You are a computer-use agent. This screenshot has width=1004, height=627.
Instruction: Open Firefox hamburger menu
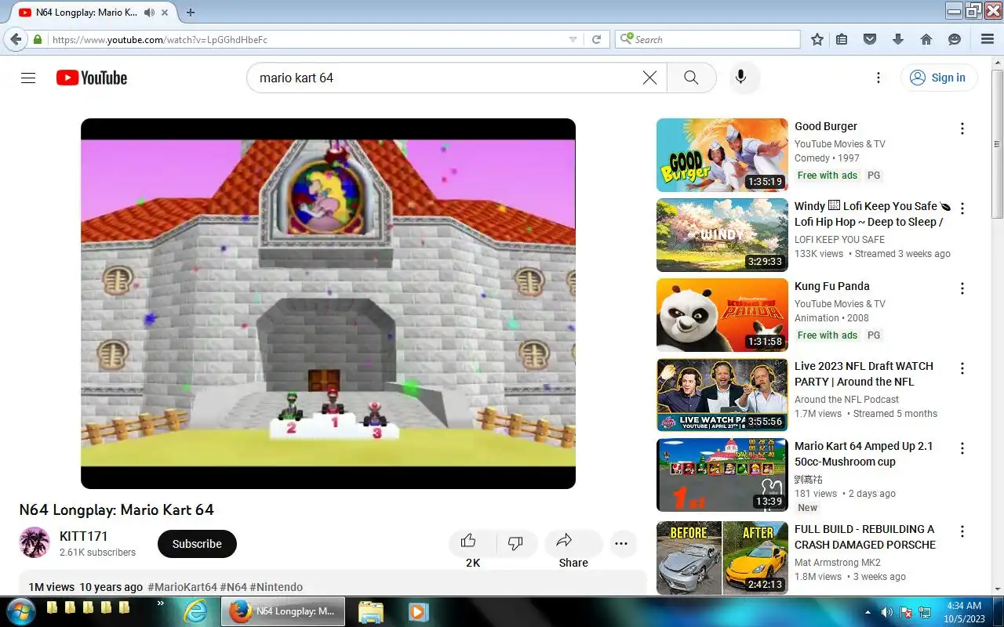(x=988, y=39)
